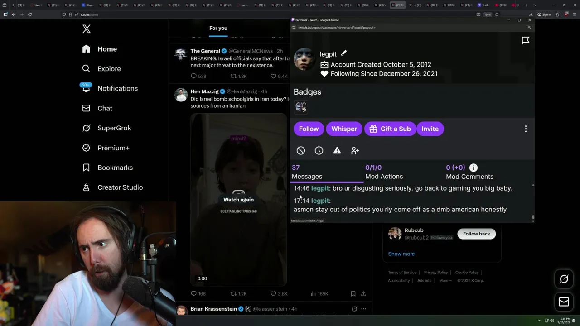Open the list all tabs dropdown
The width and height of the screenshot is (580, 326).
pos(535,5)
